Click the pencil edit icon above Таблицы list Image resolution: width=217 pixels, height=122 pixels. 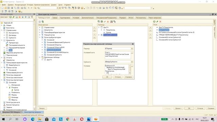click(x=105, y=22)
